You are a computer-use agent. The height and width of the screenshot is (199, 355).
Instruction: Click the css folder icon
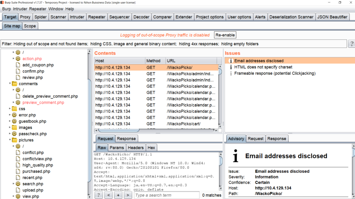[x=14, y=109]
